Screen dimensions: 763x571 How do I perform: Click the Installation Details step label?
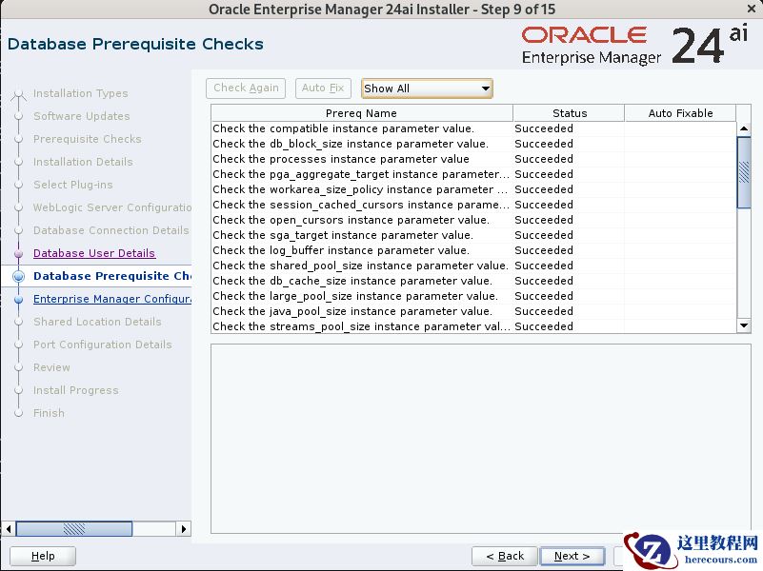[x=83, y=162]
